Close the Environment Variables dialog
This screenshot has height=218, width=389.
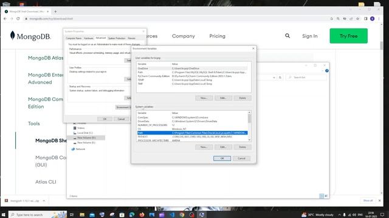[253, 48]
